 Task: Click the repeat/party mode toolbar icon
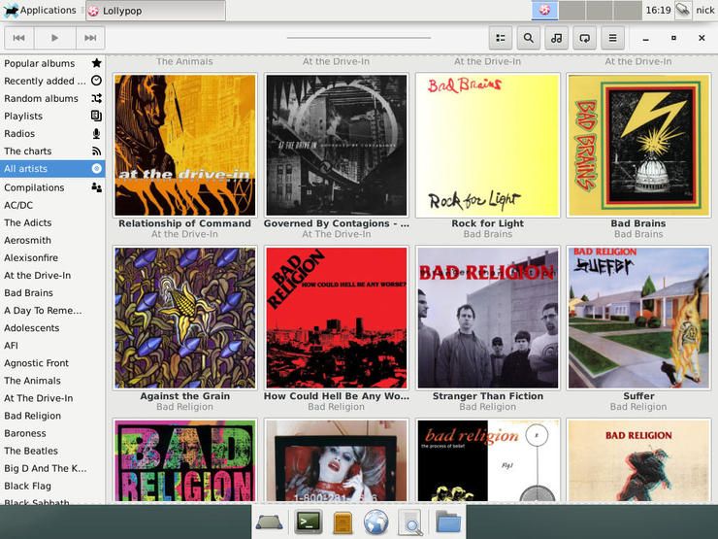tap(585, 38)
